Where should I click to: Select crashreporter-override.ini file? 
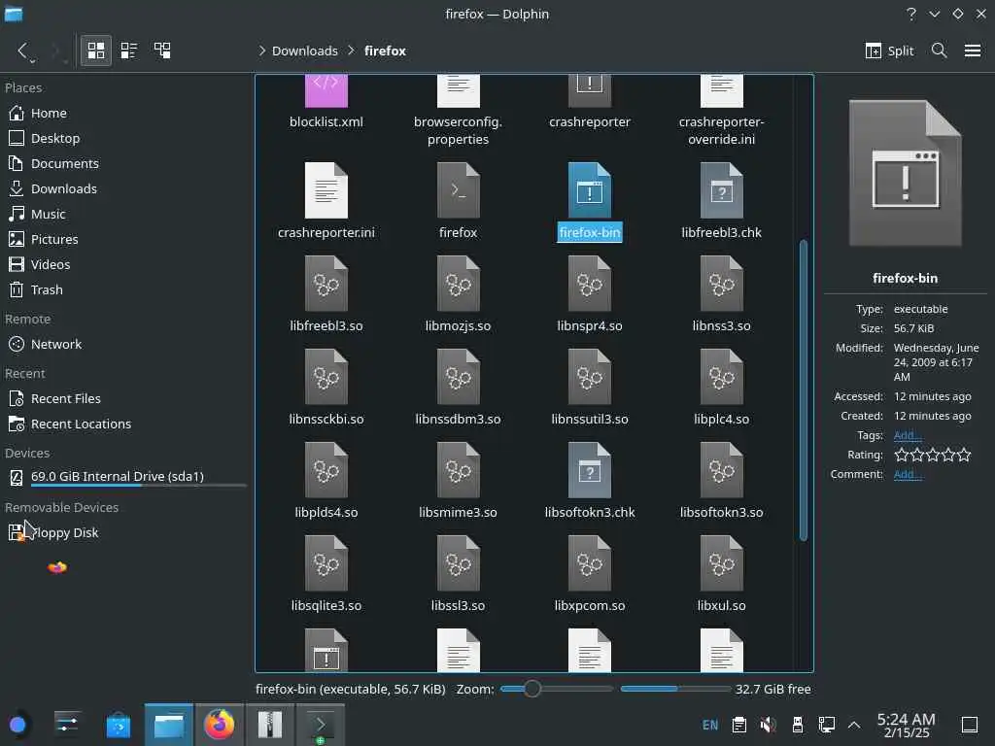722,111
